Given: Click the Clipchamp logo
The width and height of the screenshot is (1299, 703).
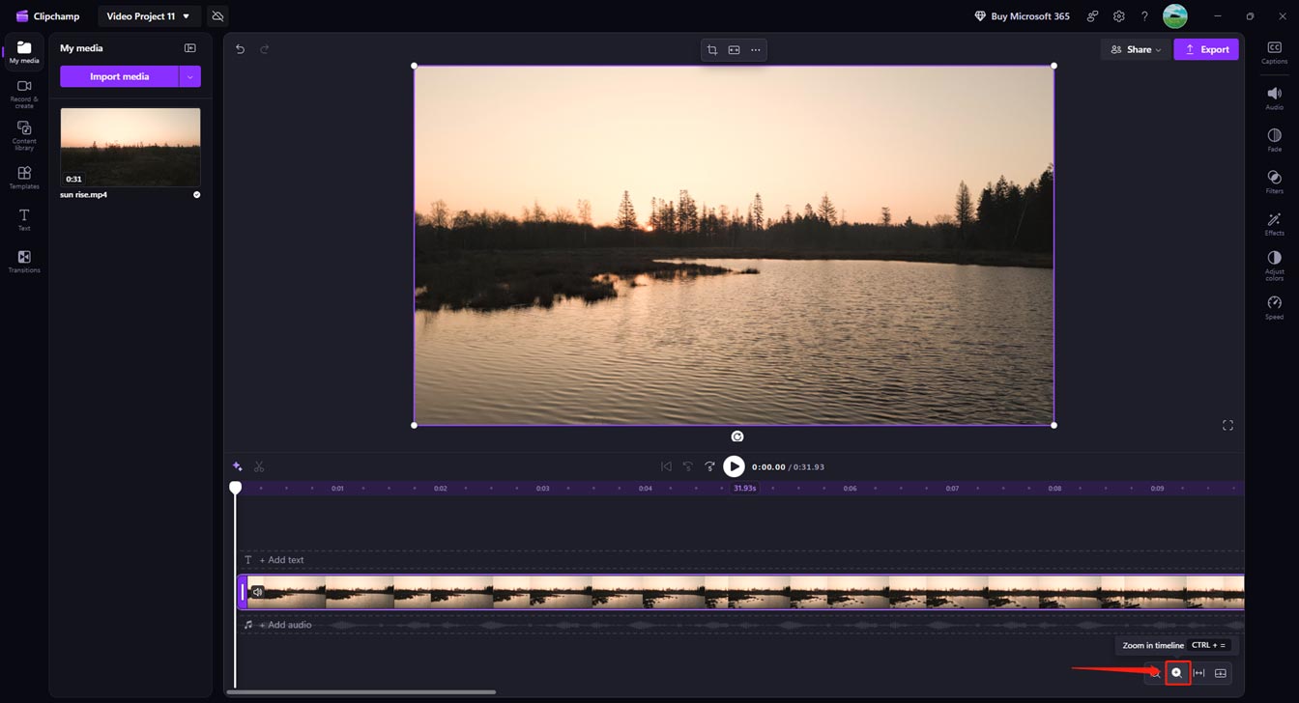Looking at the screenshot, I should (x=48, y=16).
